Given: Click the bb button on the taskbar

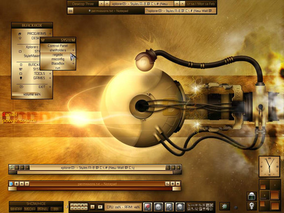Looking at the screenshot, I should tap(70, 11).
